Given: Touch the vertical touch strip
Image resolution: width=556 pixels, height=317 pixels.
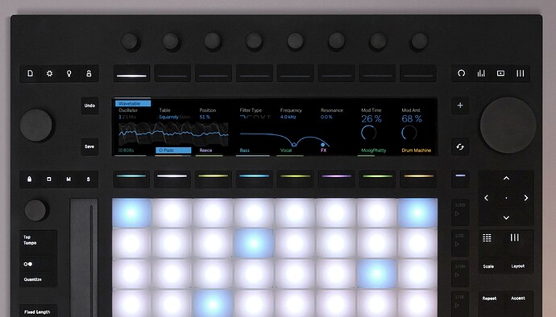Looking at the screenshot, I should (x=84, y=257).
